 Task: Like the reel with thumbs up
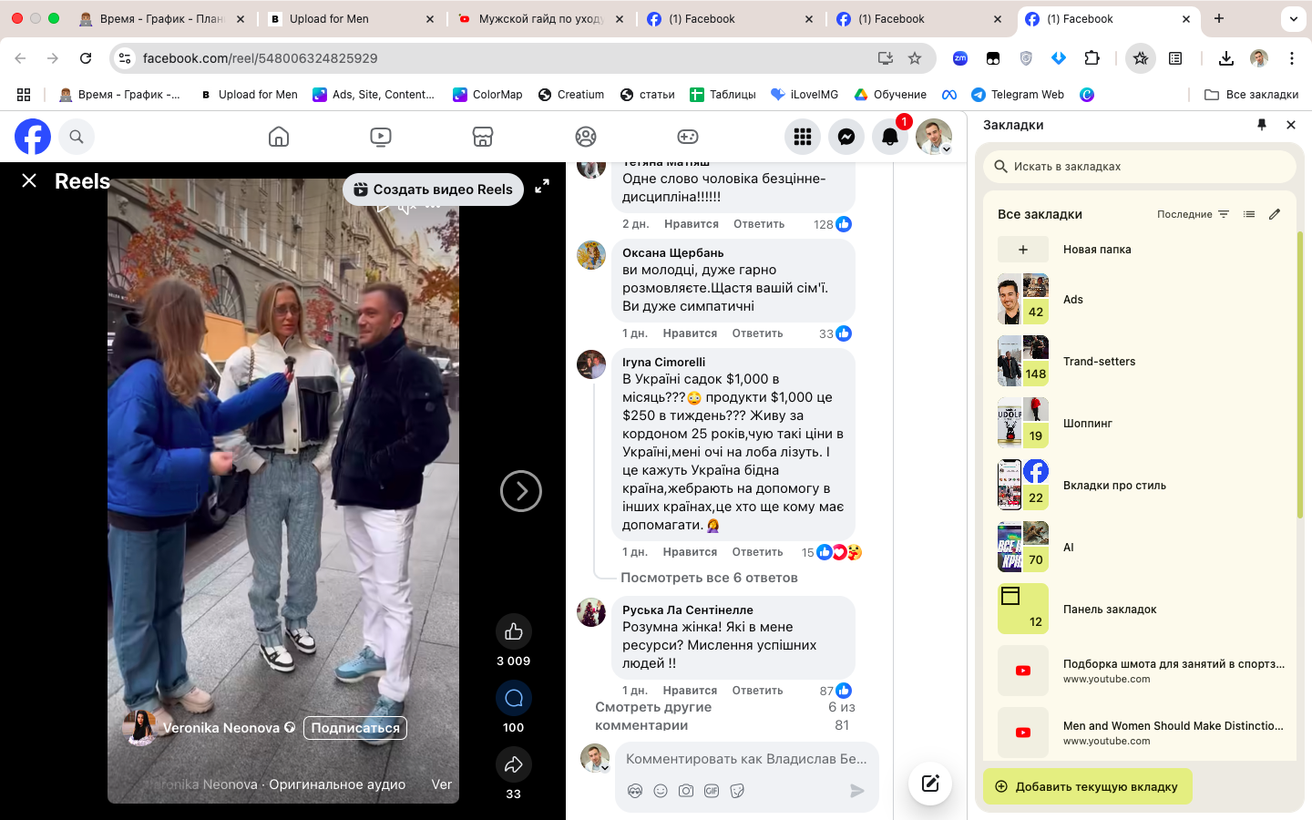click(x=514, y=631)
